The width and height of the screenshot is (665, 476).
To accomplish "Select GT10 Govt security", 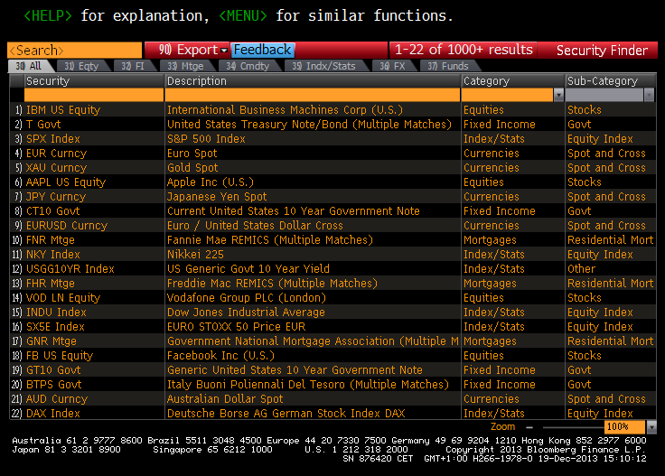I will pos(53,370).
